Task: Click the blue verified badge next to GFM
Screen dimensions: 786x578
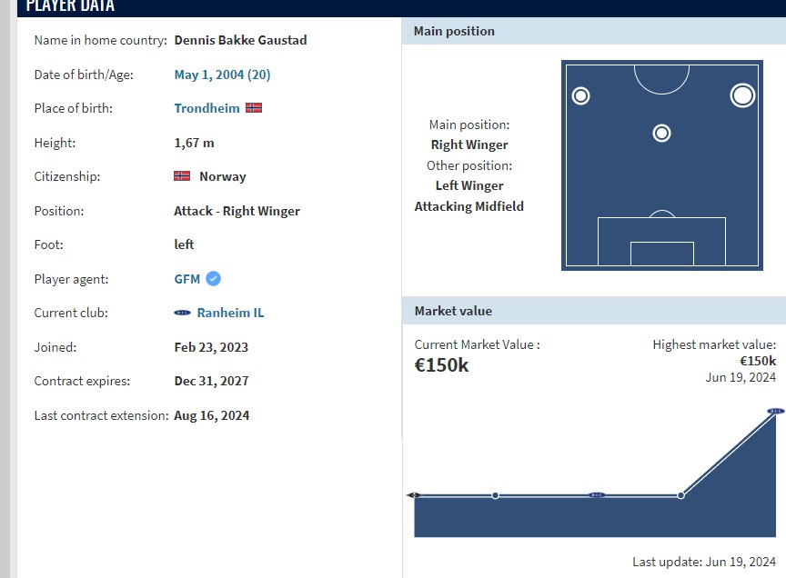Action: 213,279
